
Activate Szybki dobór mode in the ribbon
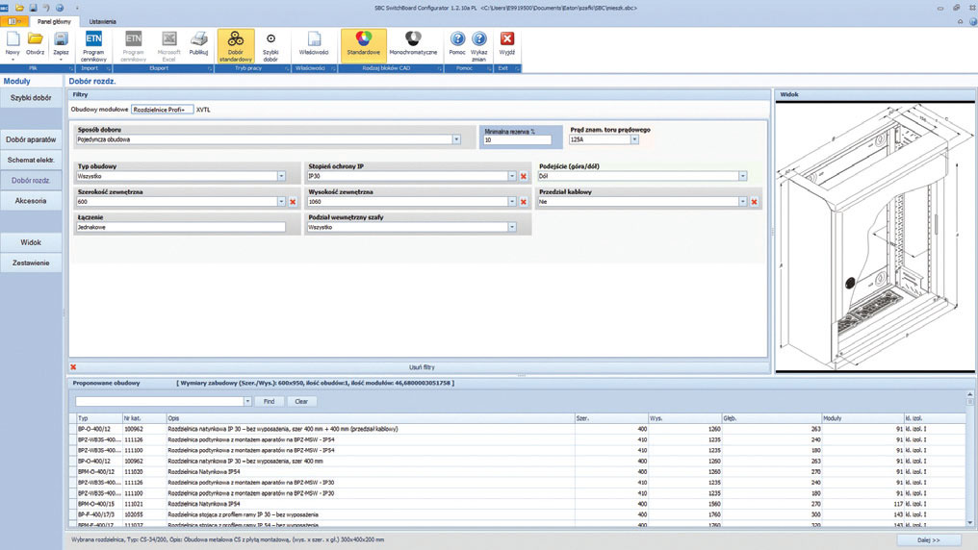point(270,47)
